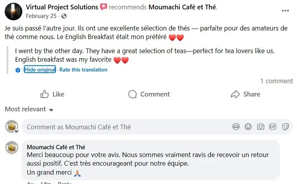Viewport: 297px width, 184px height.
Task: Like the recommendation post
Action: click(x=52, y=94)
